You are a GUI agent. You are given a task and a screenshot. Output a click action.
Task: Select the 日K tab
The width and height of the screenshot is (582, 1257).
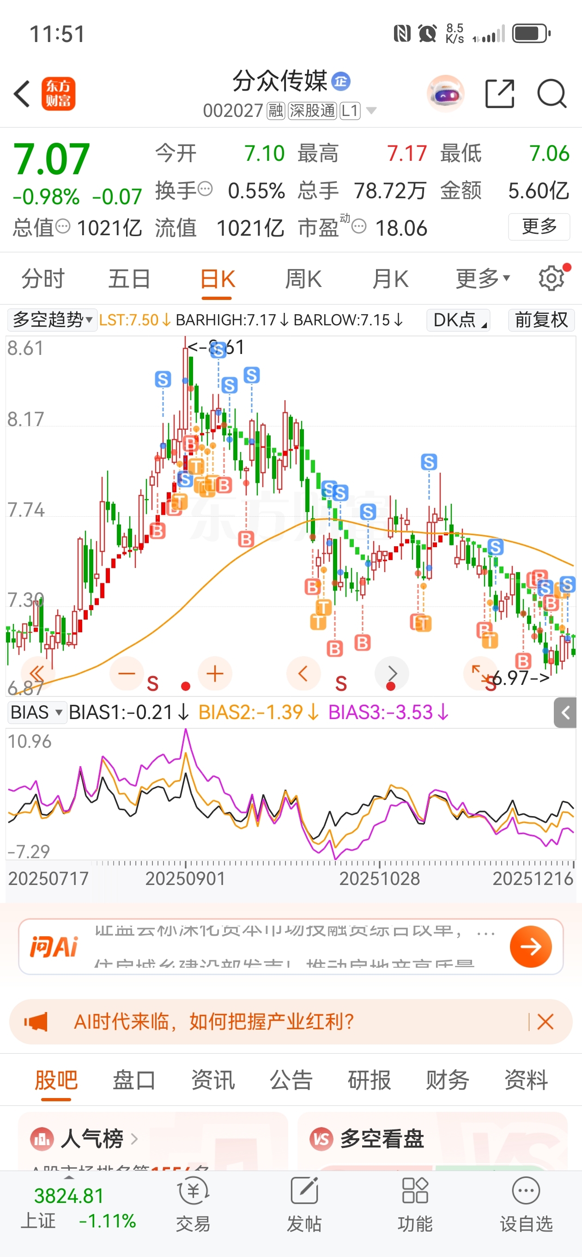click(217, 280)
